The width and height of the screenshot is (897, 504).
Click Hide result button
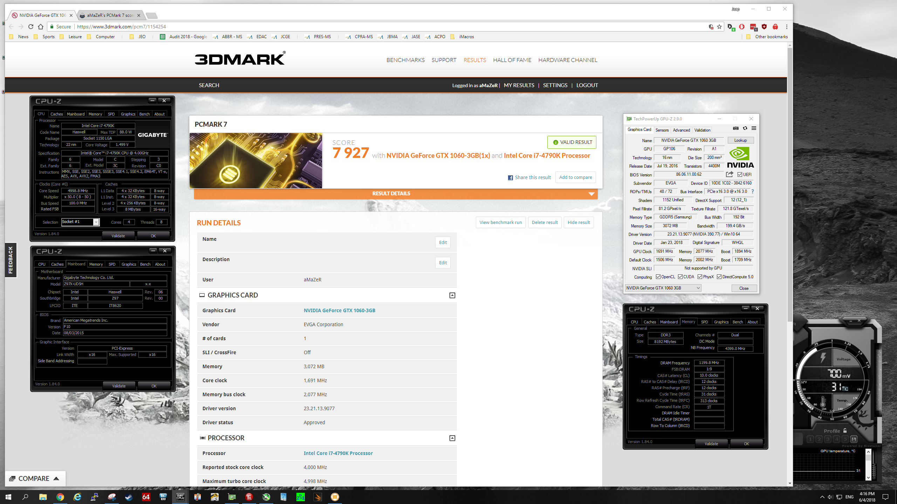coord(578,222)
